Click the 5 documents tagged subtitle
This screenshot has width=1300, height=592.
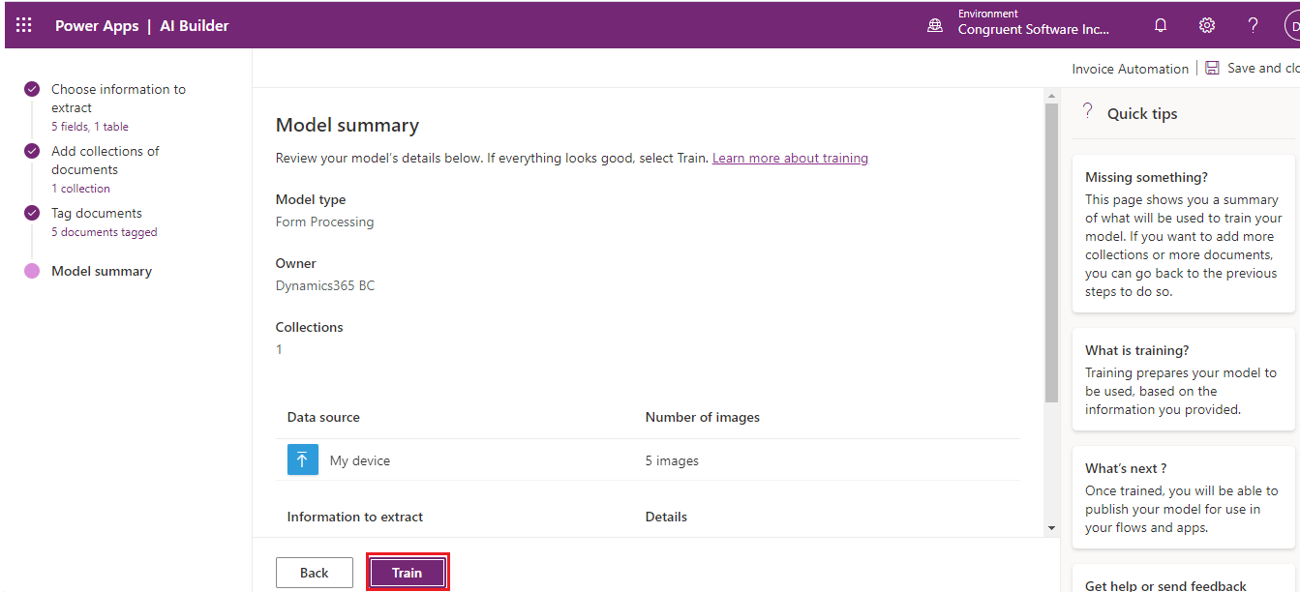[x=104, y=232]
